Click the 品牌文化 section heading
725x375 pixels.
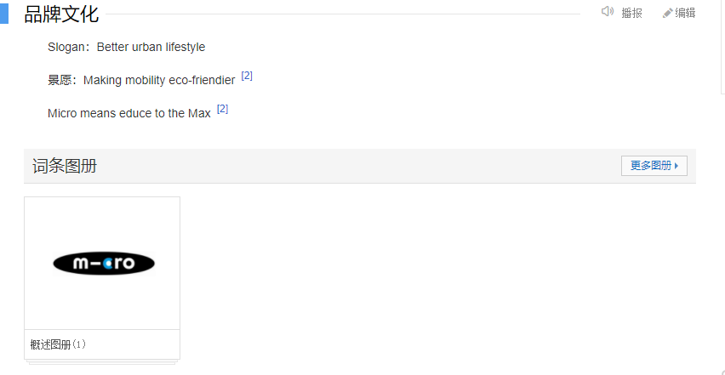[x=61, y=14]
